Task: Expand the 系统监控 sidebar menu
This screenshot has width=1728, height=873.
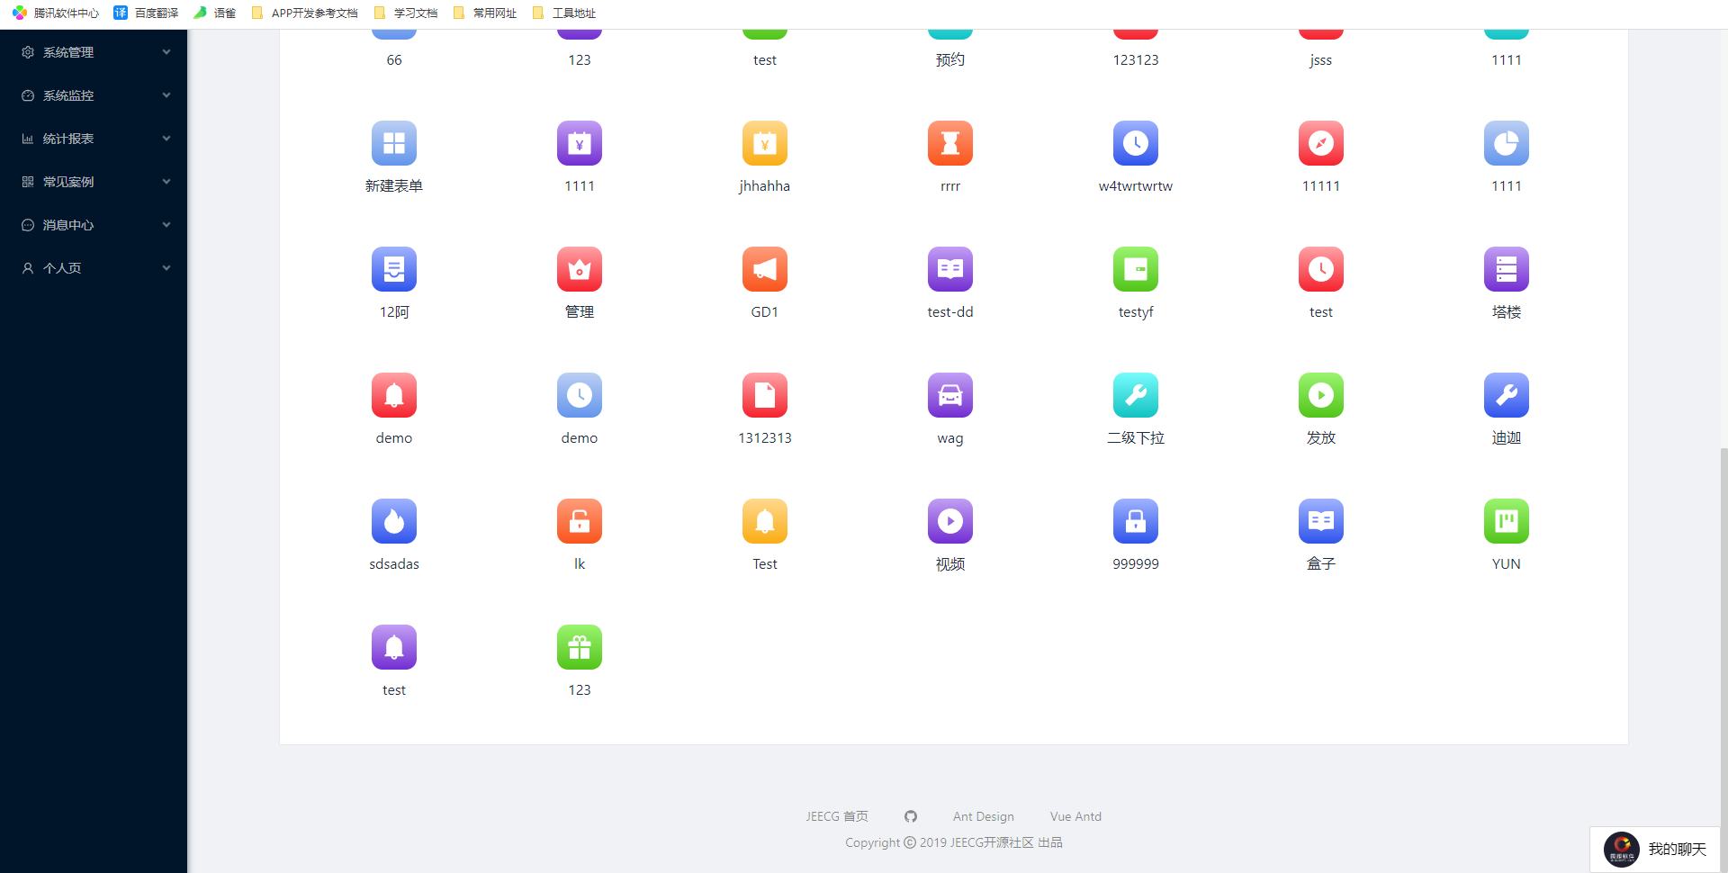Action: tap(94, 95)
